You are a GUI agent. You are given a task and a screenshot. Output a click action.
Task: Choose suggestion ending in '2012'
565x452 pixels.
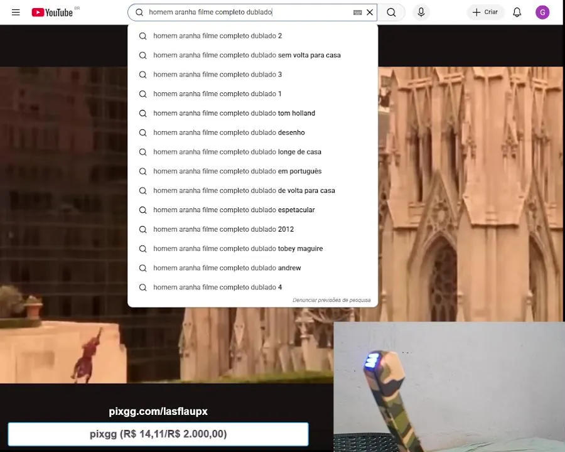(x=252, y=229)
